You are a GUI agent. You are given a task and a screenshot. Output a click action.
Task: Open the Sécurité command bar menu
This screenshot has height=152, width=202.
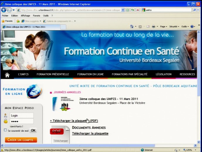174,26
